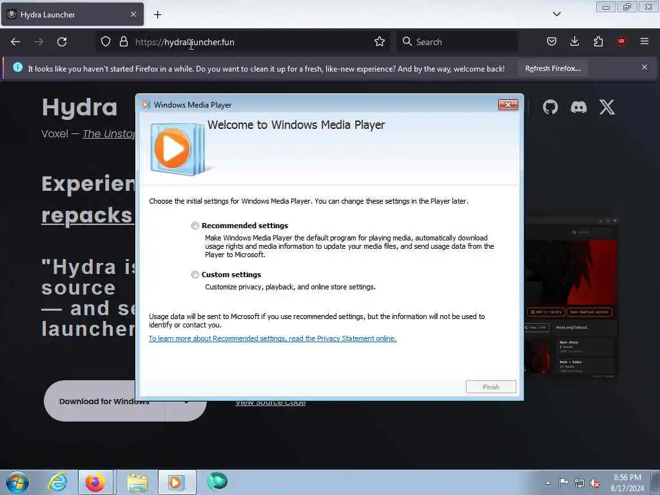The width and height of the screenshot is (660, 495).
Task: Select Recommended settings radio button
Action: point(195,226)
